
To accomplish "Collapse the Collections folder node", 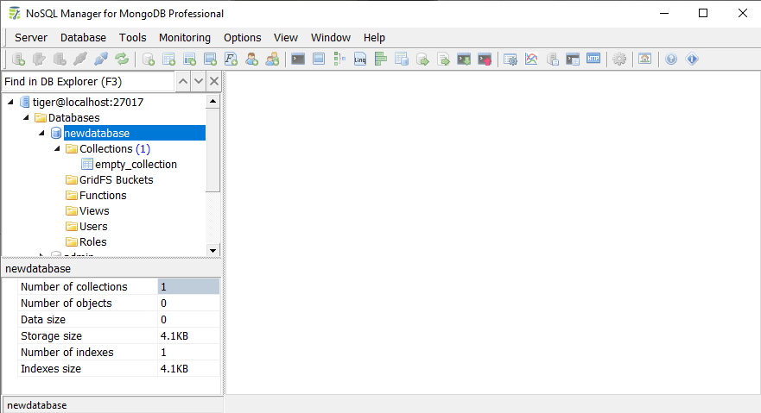I will (x=57, y=149).
